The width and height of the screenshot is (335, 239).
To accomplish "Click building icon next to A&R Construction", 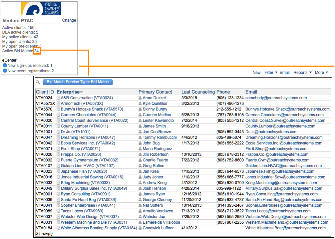I will [58, 98].
